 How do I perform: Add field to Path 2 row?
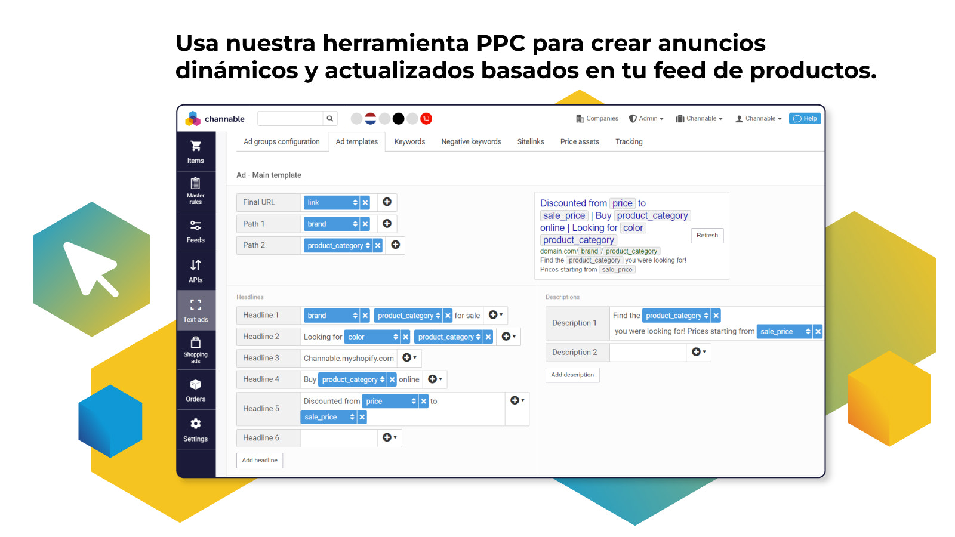[395, 245]
